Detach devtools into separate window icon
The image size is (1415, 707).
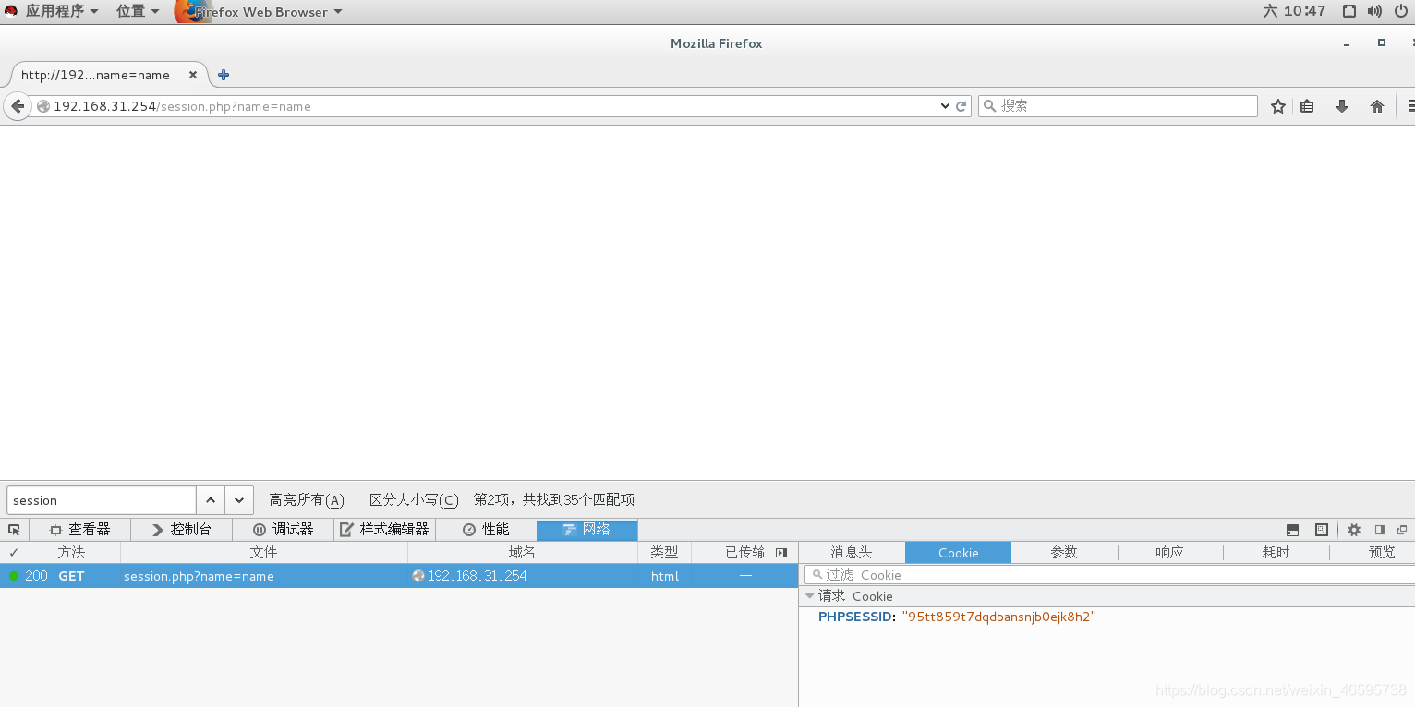click(x=1402, y=530)
